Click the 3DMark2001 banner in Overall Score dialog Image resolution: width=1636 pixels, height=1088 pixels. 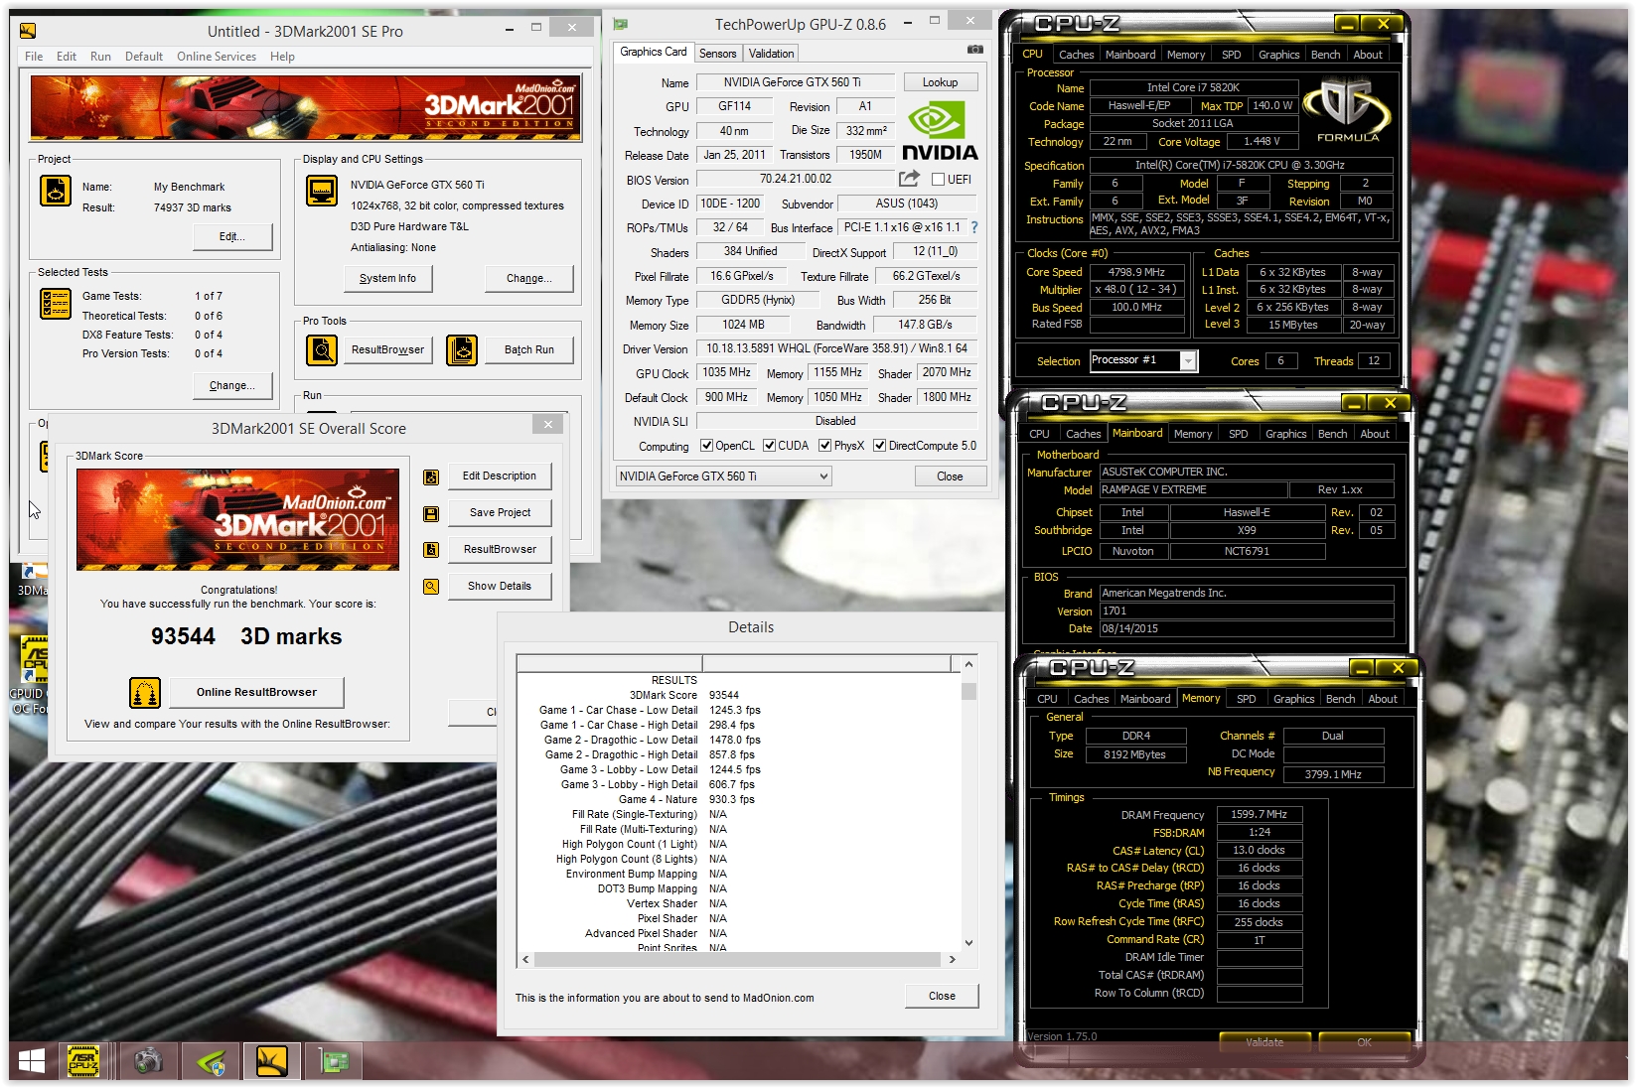pos(237,519)
